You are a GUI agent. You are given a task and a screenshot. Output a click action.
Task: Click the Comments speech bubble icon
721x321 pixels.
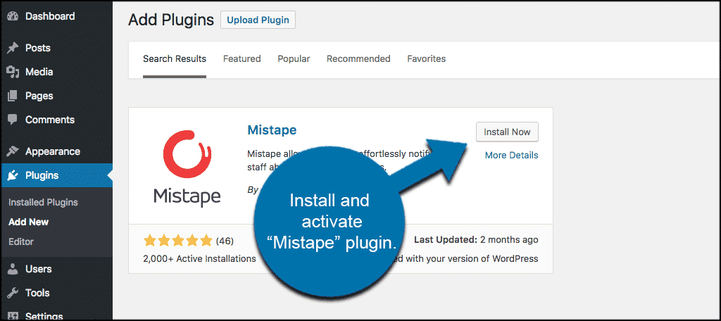pos(12,120)
